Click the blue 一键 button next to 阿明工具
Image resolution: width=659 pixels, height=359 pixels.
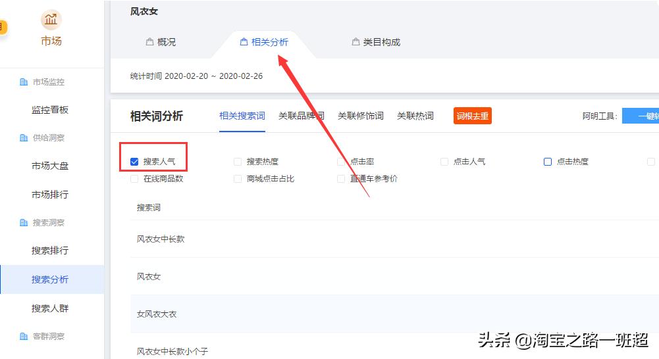641,116
